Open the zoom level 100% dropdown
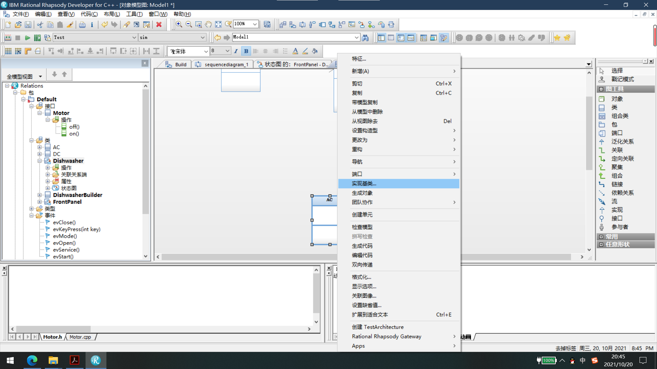 (x=255, y=24)
